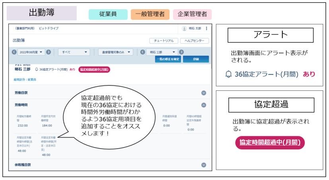
Task: Select the 企業管理者 role tab
Action: pyautogui.click(x=192, y=14)
